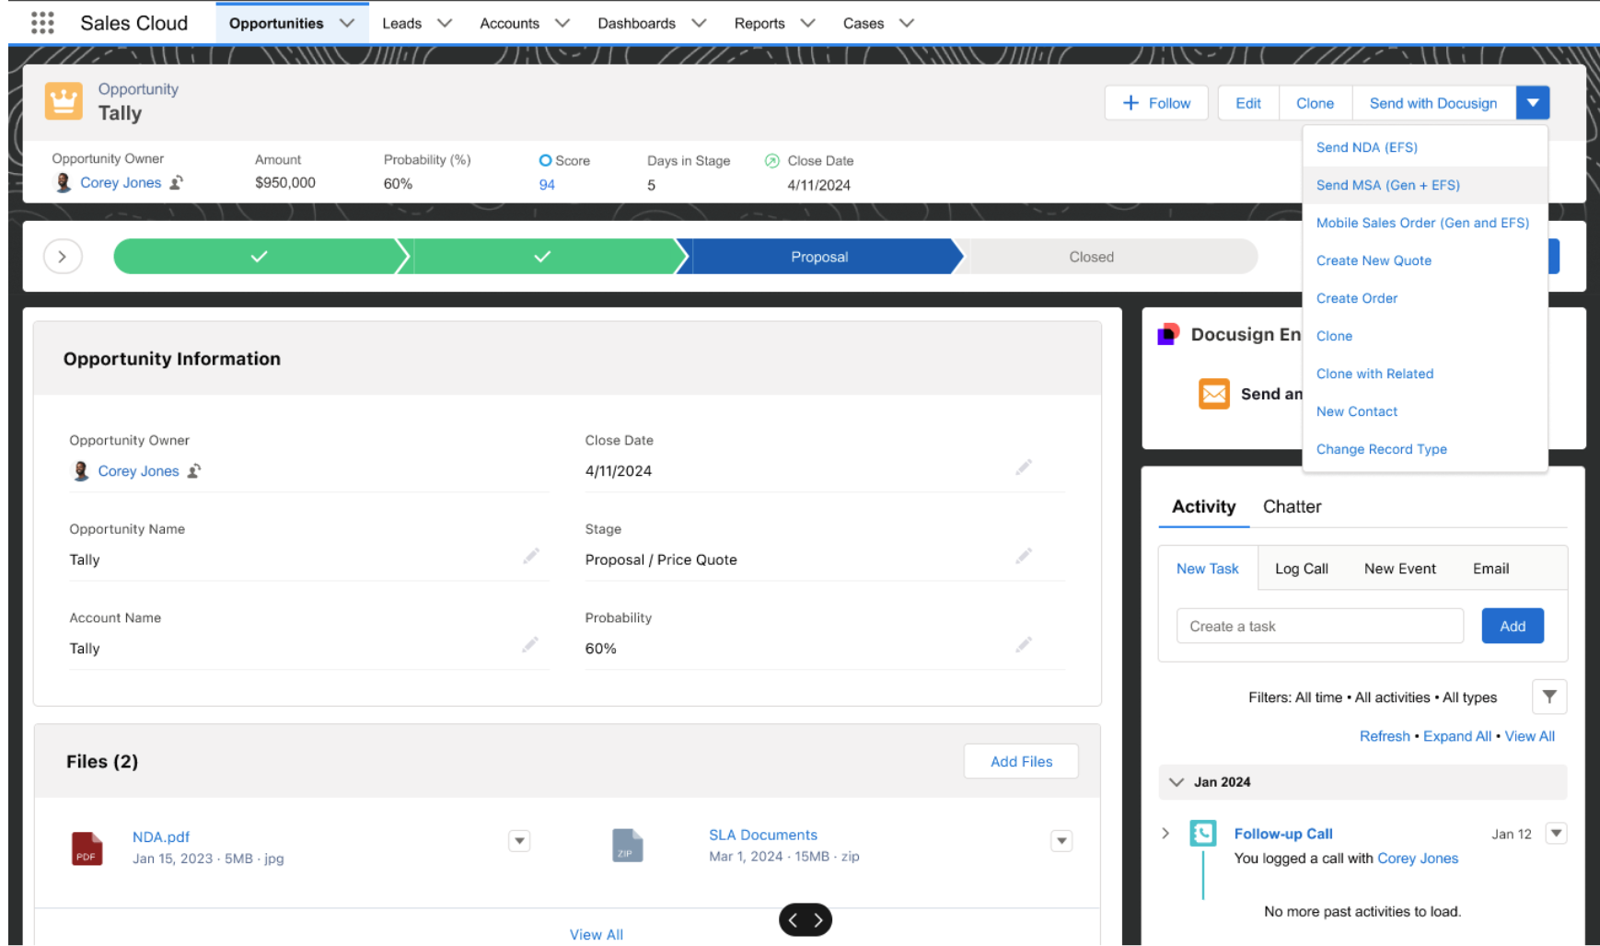
Task: Open Cases tab dropdown chevron
Action: (907, 23)
